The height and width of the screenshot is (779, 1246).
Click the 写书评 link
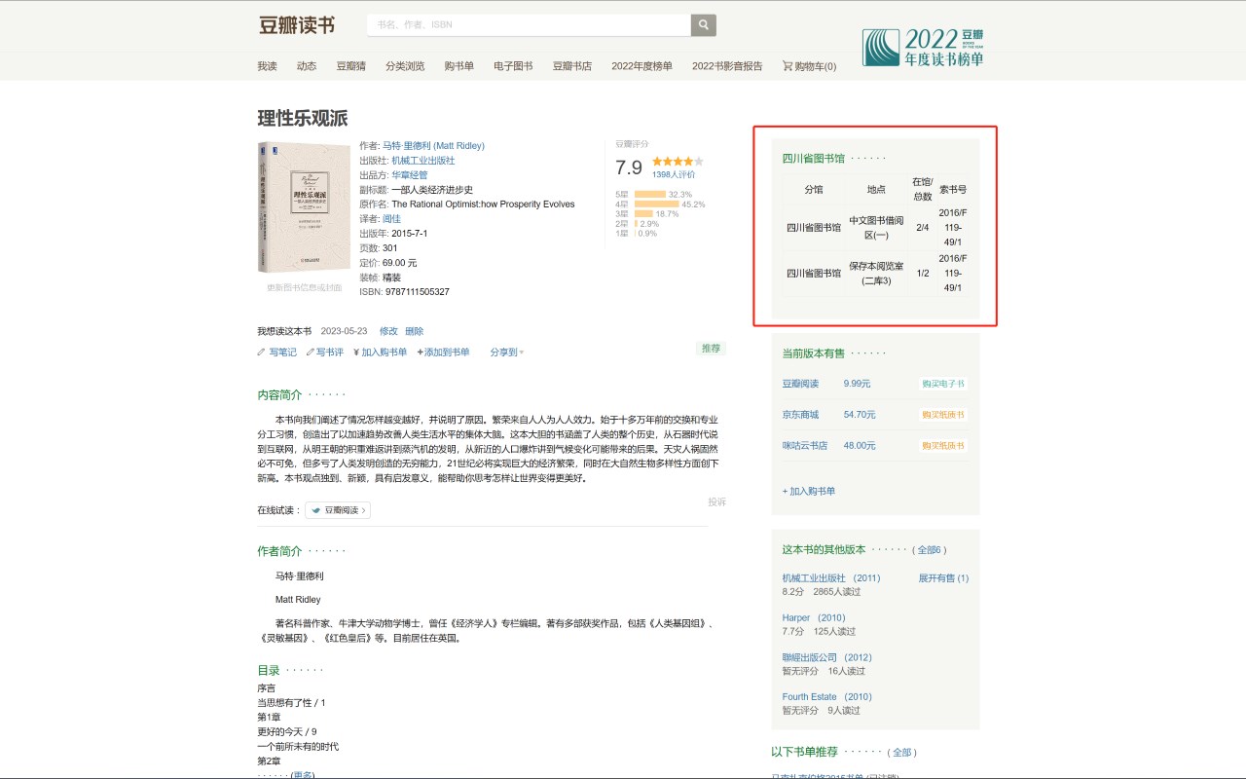click(x=325, y=352)
